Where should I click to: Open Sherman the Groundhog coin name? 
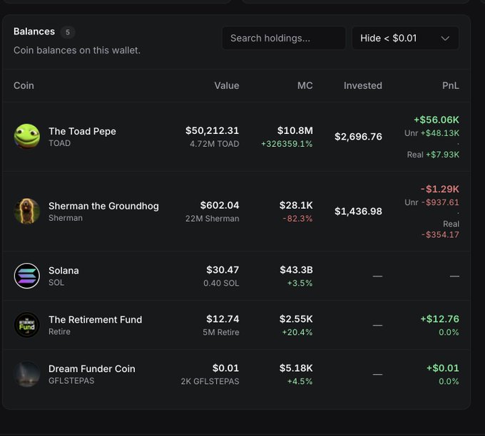click(103, 206)
